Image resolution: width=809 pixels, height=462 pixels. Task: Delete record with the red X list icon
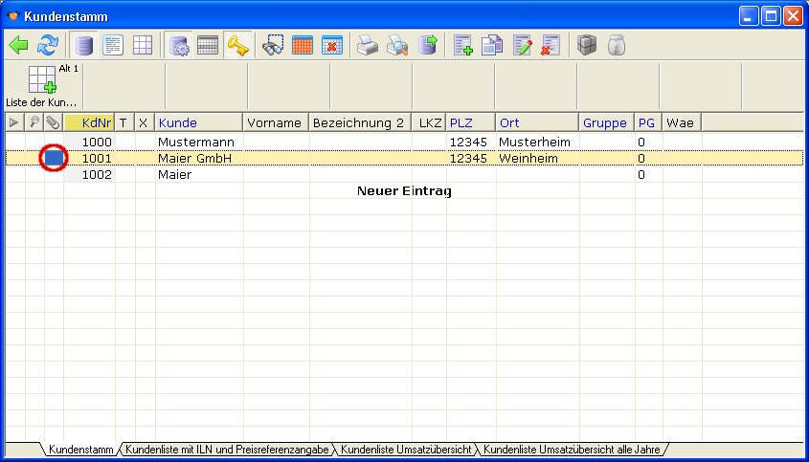click(x=551, y=45)
